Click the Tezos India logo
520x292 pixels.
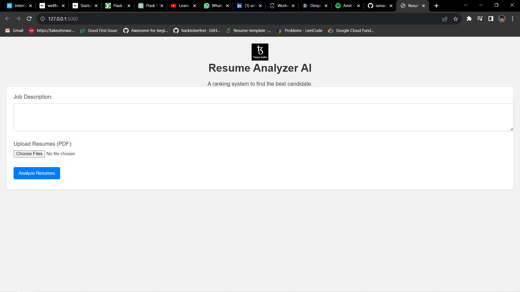260,52
